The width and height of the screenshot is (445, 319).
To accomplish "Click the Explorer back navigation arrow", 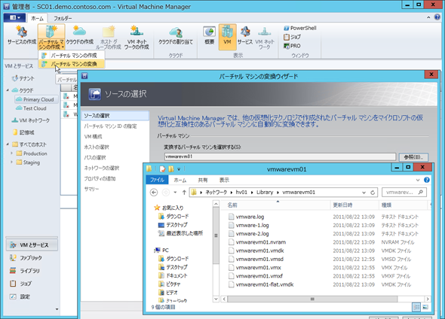I will [154, 192].
